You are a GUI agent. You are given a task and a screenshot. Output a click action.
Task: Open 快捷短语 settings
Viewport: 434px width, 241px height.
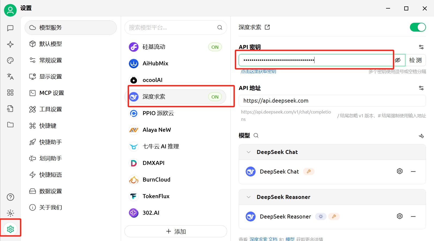point(71,175)
